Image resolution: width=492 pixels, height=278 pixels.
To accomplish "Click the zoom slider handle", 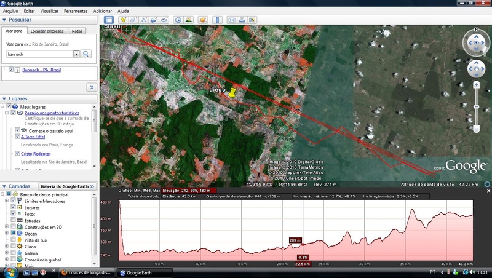I will pyautogui.click(x=476, y=107).
